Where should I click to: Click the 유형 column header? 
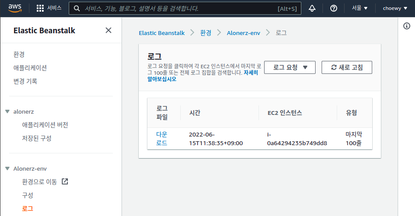click(351, 113)
